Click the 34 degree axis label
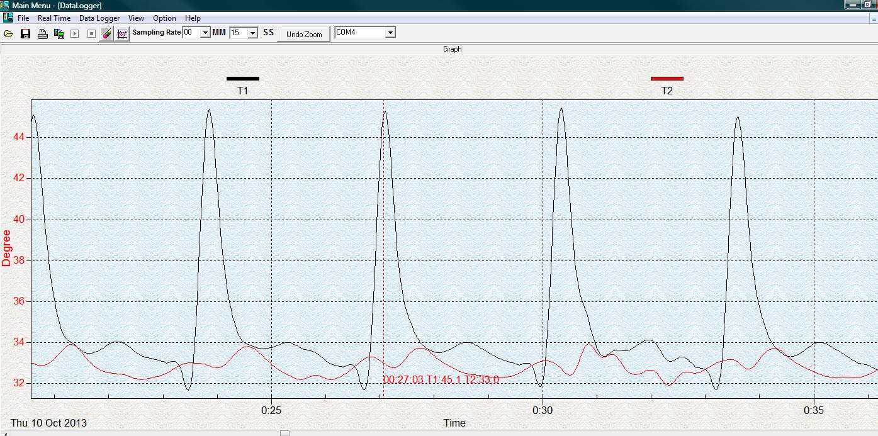878x436 pixels. (x=18, y=342)
